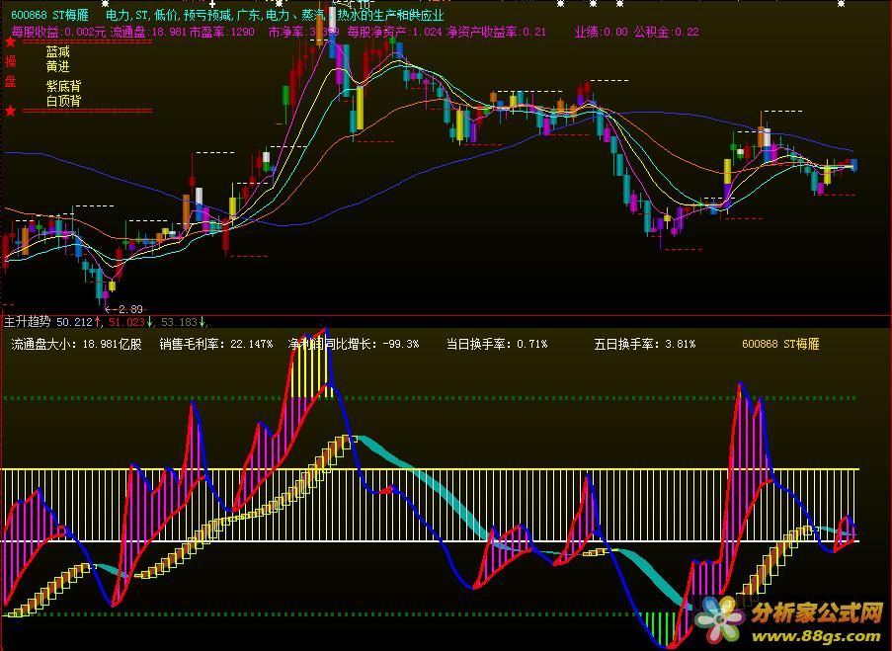
Task: Click the indicator value 50.212
Action: click(x=74, y=322)
